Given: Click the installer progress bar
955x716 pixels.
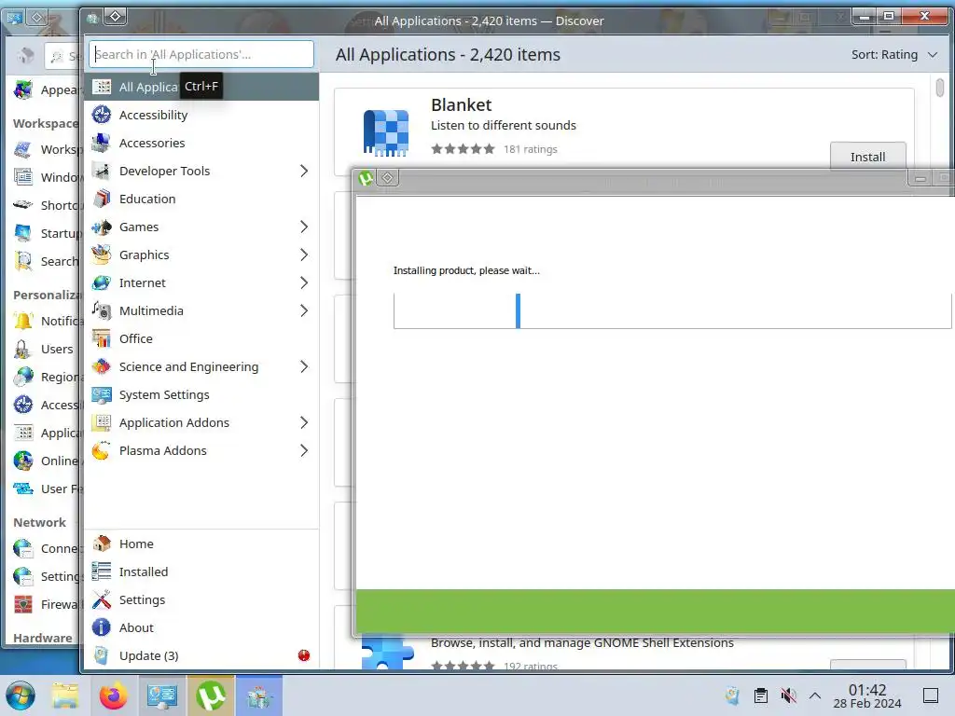Looking at the screenshot, I should tap(672, 311).
